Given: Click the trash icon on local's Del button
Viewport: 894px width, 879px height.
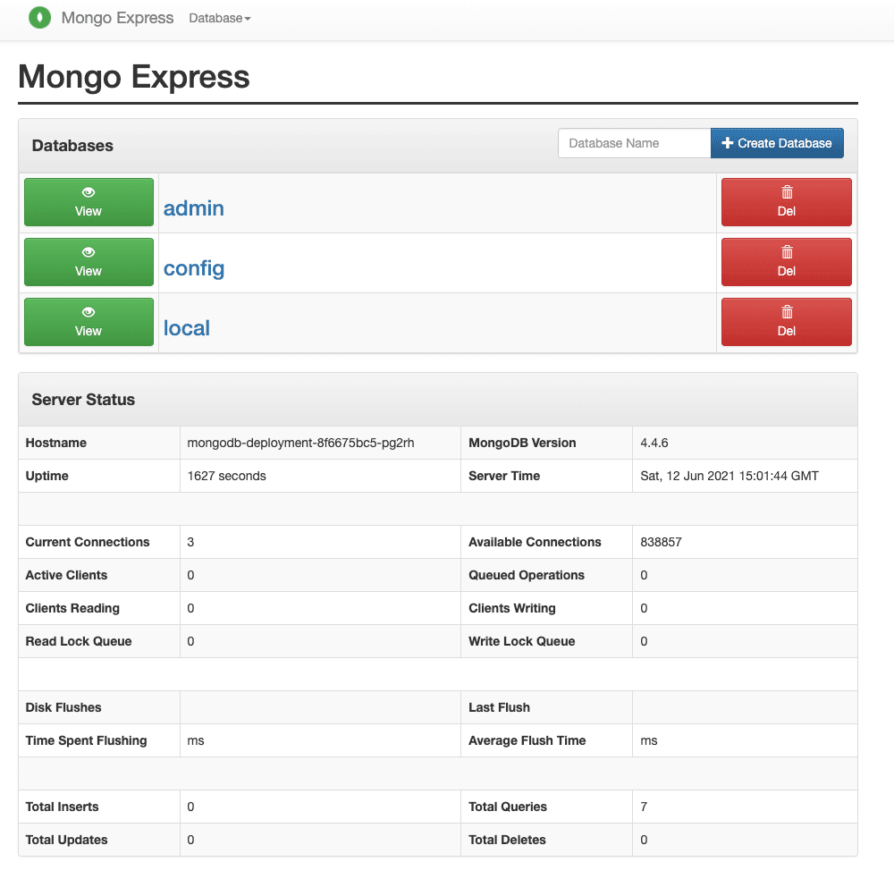Looking at the screenshot, I should 786,311.
